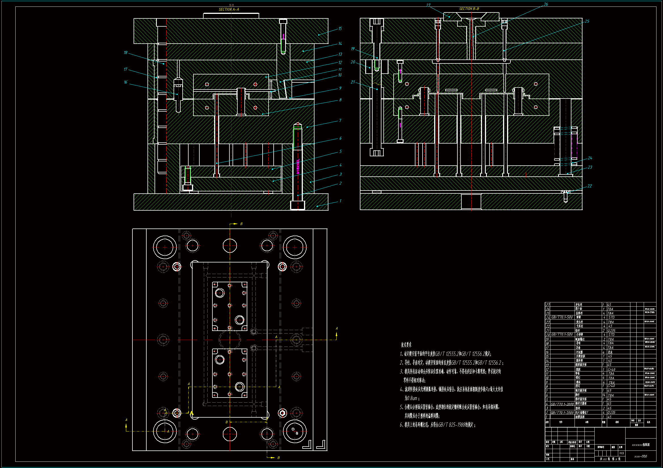Click the SECTION A-A view title

click(229, 10)
